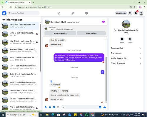Open Johanna's conversation in the list
Image resolution: width=147 pixels, height=117 pixels.
pyautogui.click(x=20, y=100)
